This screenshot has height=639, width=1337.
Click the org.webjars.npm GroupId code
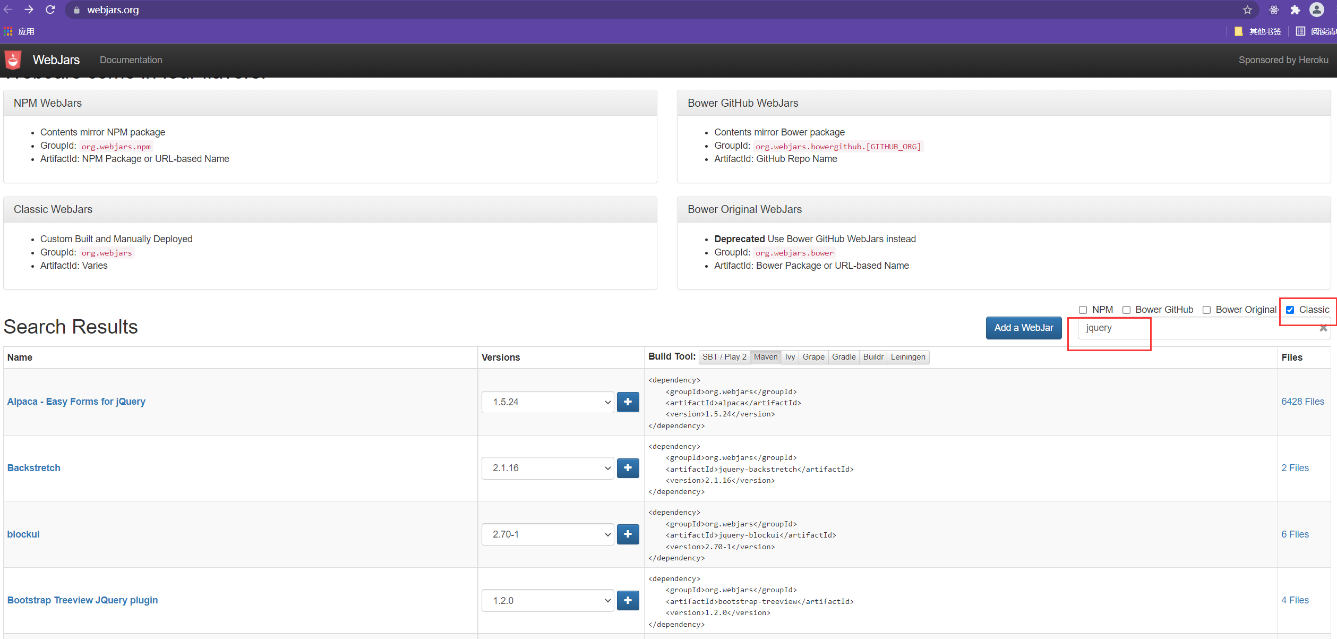116,147
